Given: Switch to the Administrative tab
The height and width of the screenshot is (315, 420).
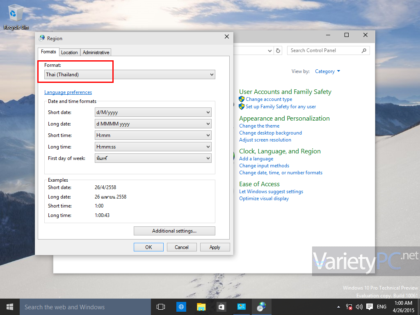Looking at the screenshot, I should point(96,52).
